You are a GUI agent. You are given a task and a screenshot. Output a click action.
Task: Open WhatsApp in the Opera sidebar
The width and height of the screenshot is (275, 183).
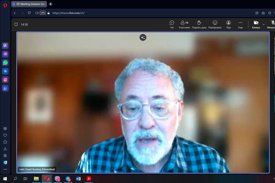pos(5,63)
